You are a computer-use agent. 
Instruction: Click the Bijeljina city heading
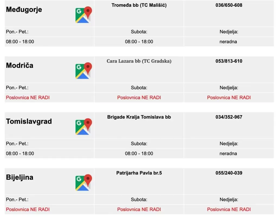point(20,177)
